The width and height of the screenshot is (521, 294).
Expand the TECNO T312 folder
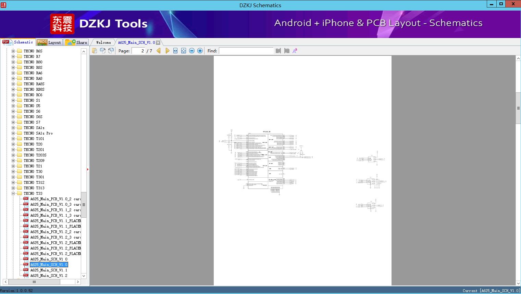tap(13, 182)
